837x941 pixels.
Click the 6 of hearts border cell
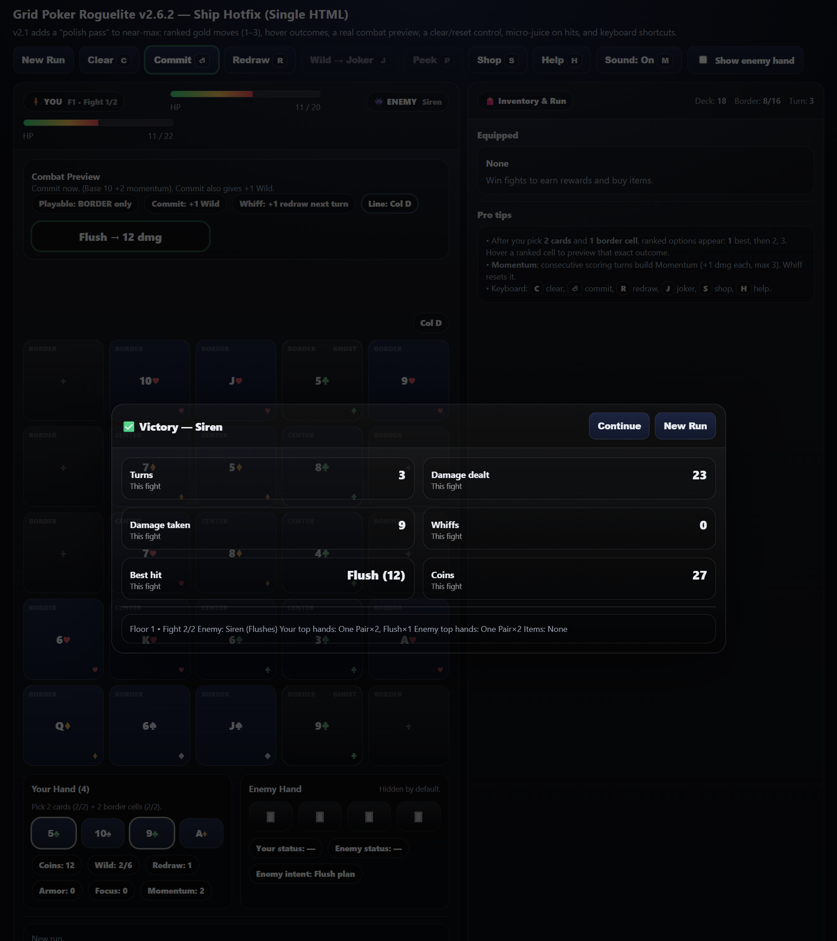(63, 640)
